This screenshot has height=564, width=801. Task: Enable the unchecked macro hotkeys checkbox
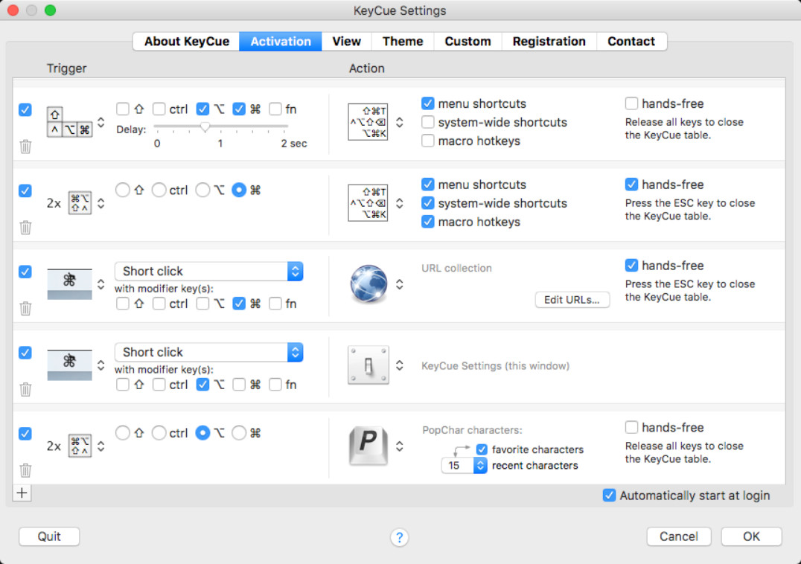pyautogui.click(x=427, y=141)
